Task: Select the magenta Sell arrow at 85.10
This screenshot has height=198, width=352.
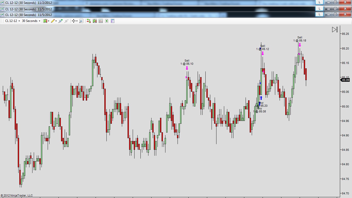Action: (187, 68)
